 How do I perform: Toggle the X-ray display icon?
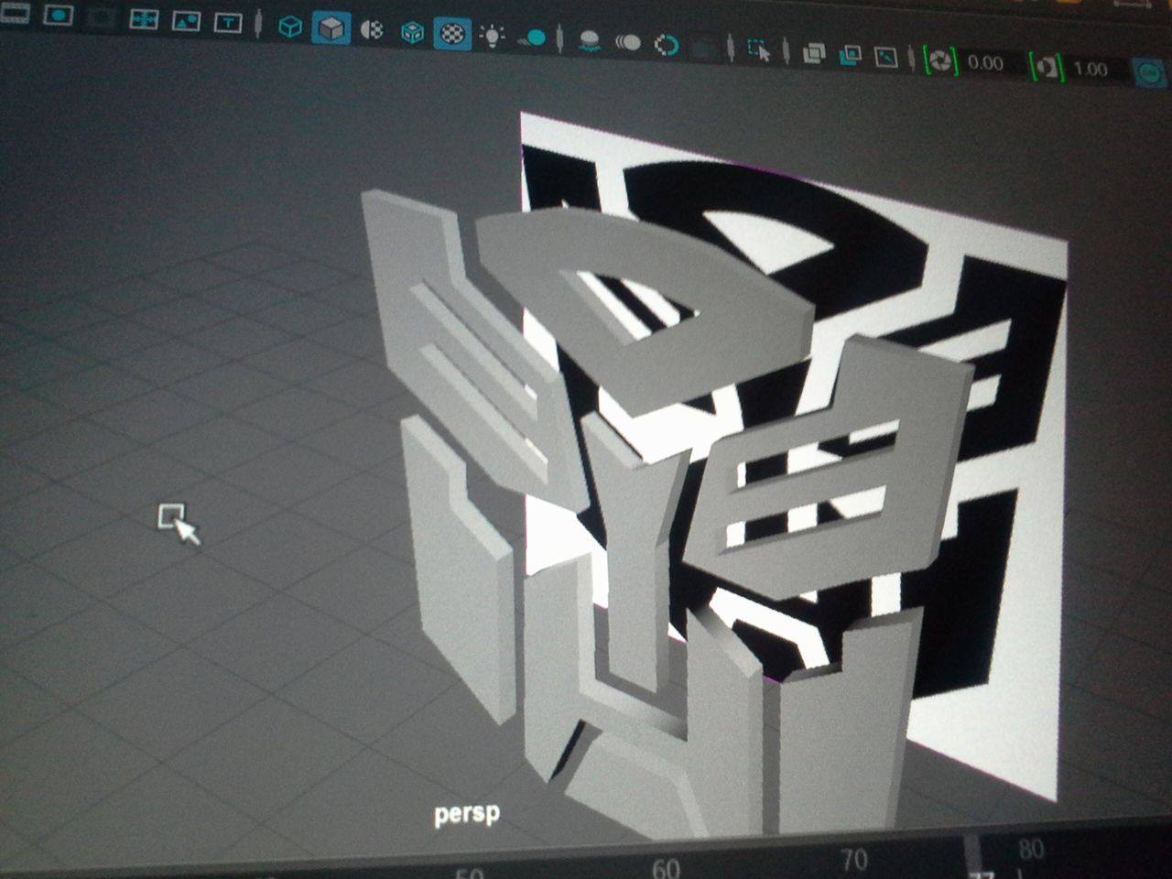813,53
